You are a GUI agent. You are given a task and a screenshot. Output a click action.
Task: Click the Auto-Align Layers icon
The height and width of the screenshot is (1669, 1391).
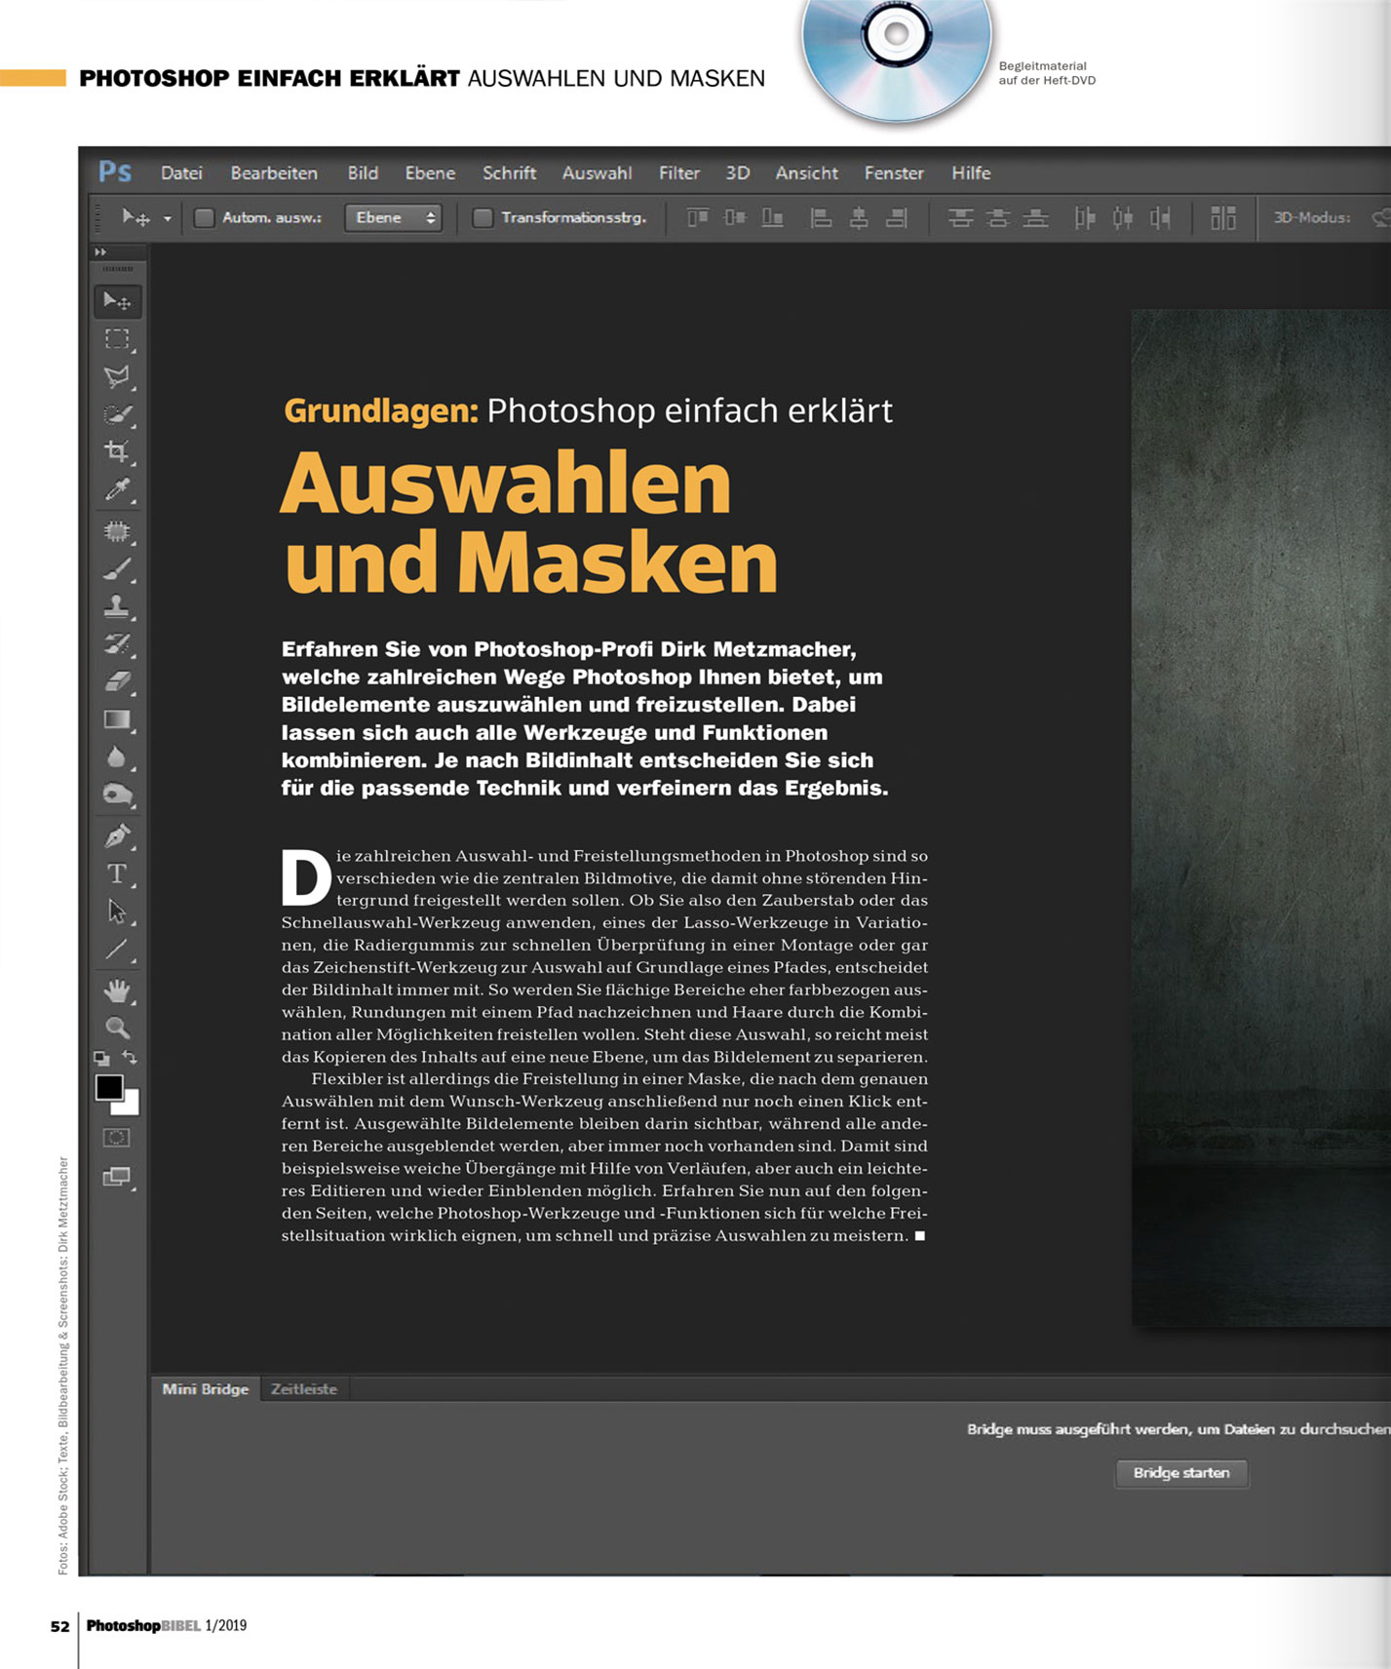(1223, 217)
